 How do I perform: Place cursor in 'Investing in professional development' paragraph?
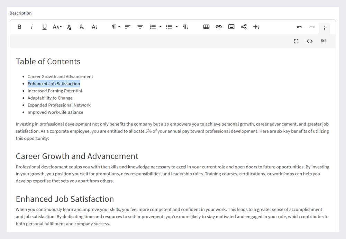click(172, 131)
